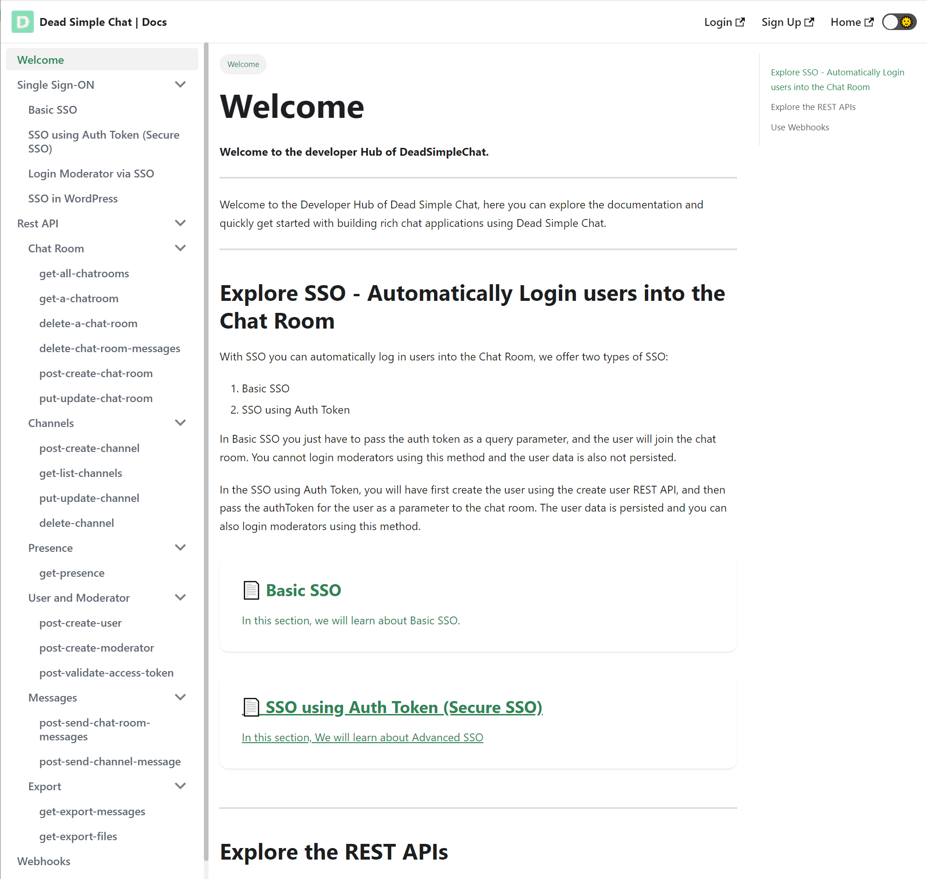Select delete-chat-room-messages in the sidebar
The width and height of the screenshot is (927, 879).
(x=110, y=348)
